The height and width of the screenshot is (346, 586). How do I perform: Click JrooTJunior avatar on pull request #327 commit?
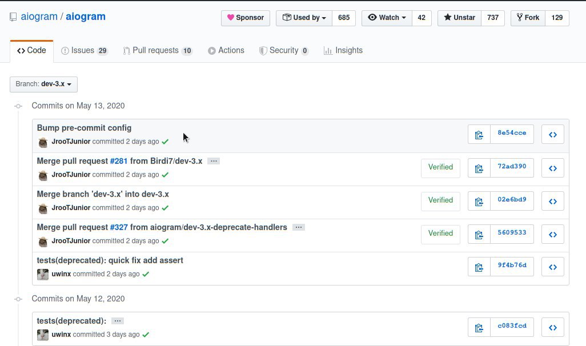[x=43, y=242]
